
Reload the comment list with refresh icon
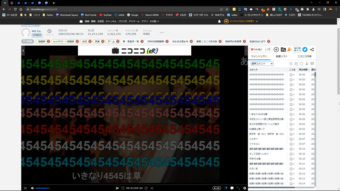pos(301,64)
